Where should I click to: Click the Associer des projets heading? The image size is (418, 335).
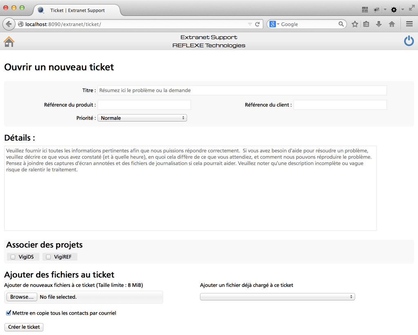(44, 245)
